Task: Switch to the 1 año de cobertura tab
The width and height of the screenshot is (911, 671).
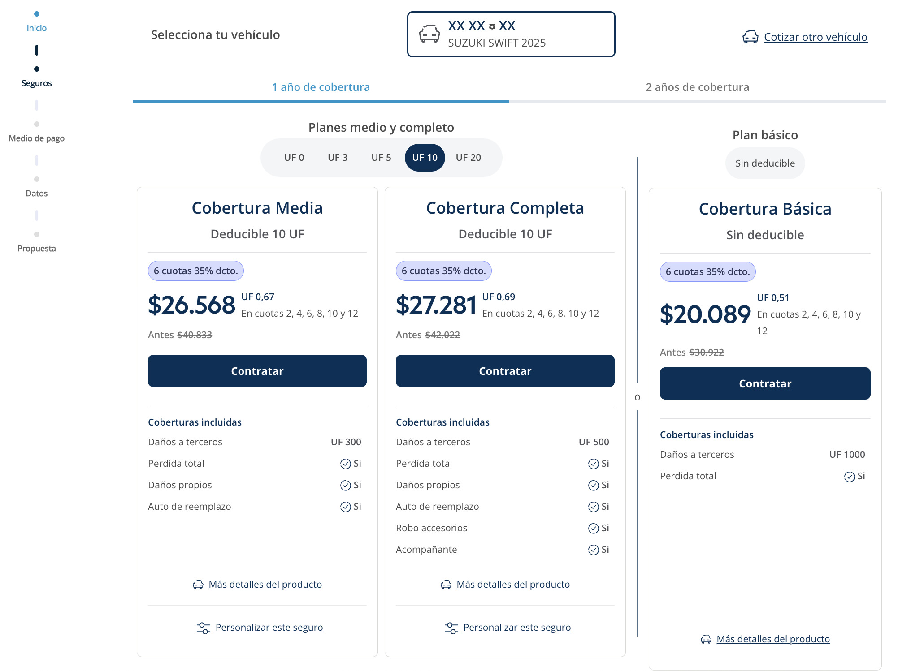Action: coord(320,87)
